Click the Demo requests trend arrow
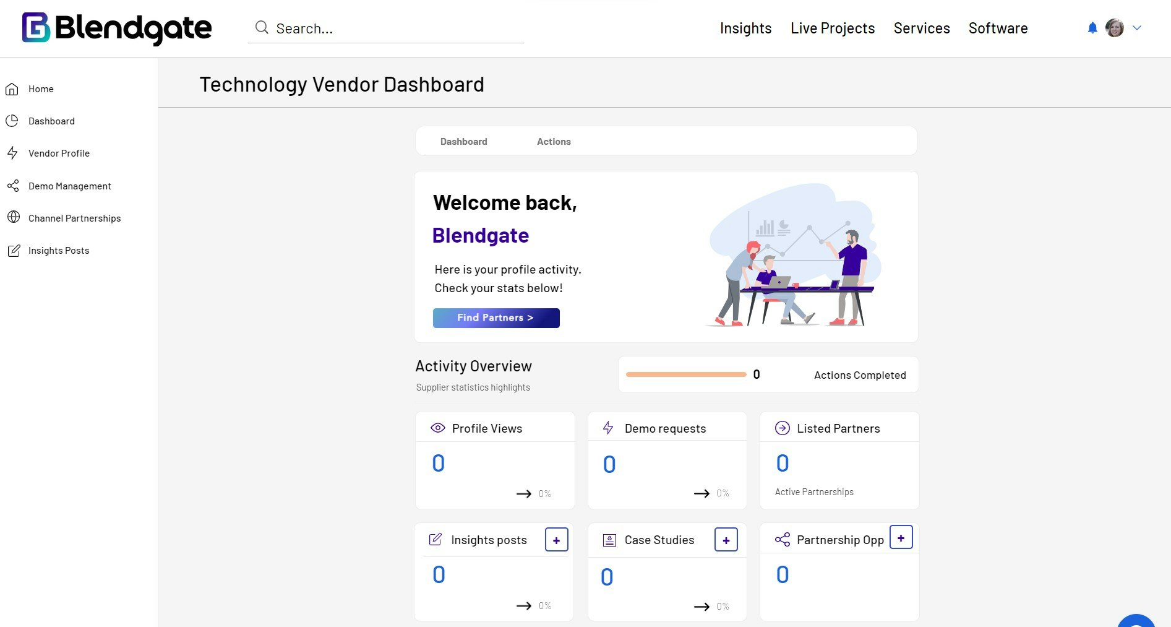This screenshot has width=1171, height=627. click(x=701, y=493)
